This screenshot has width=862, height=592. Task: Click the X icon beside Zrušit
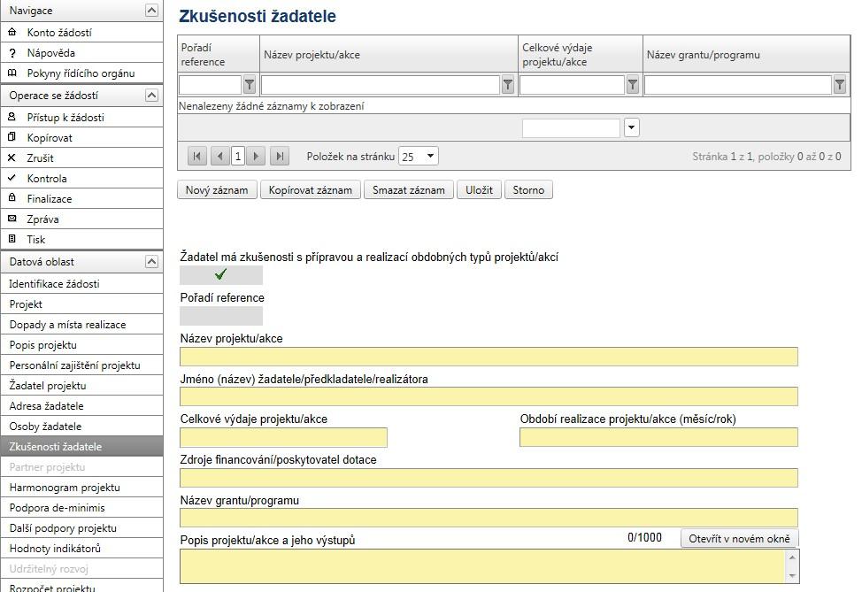point(12,158)
